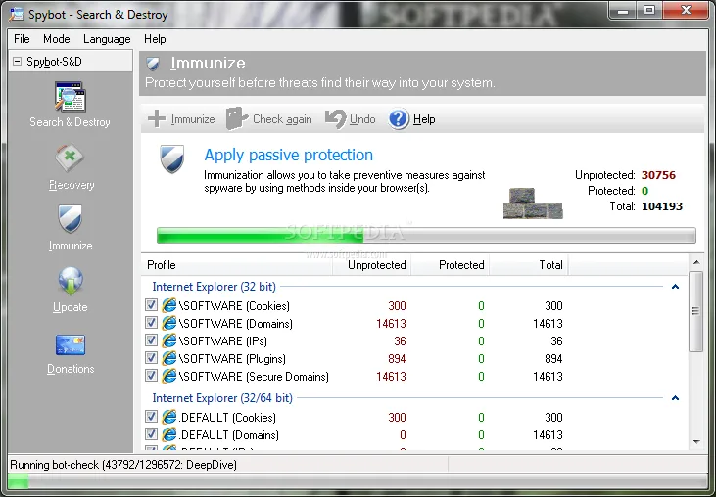Collapse Internet Explorer (32/64 bit) group
The width and height of the screenshot is (716, 497).
(675, 398)
